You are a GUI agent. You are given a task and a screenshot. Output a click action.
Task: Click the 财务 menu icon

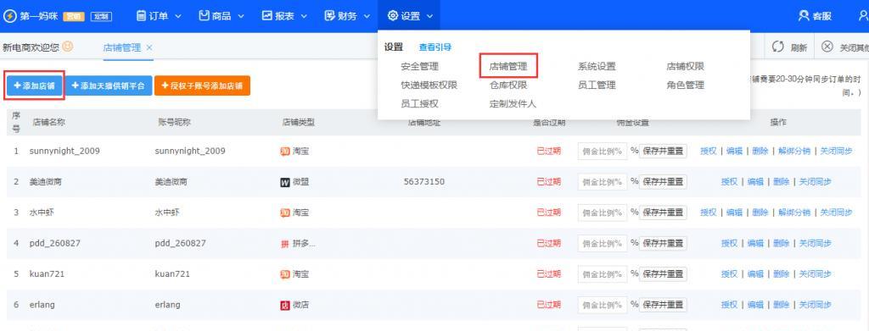pyautogui.click(x=330, y=16)
